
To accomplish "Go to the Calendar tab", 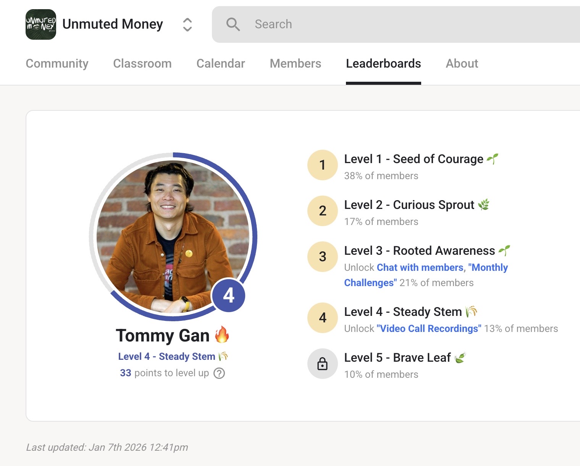I will 220,63.
